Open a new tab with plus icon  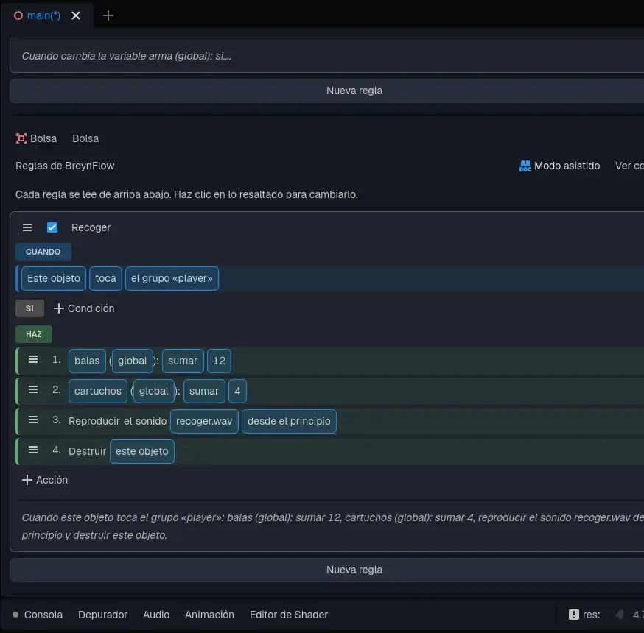[108, 15]
